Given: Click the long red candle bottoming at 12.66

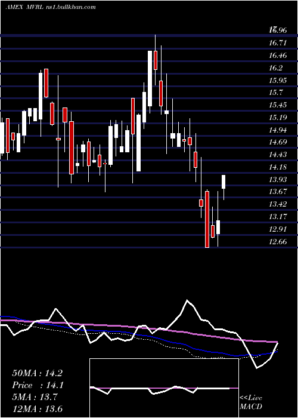Looking at the screenshot, I should point(207,219).
